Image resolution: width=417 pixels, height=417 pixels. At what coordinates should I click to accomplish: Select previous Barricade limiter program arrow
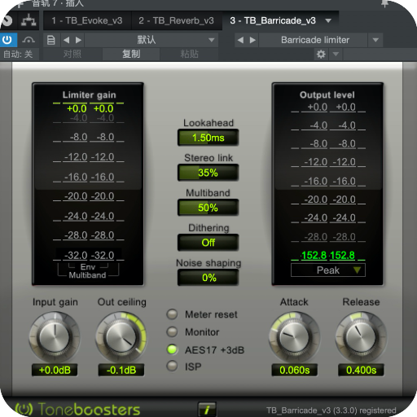coord(240,40)
